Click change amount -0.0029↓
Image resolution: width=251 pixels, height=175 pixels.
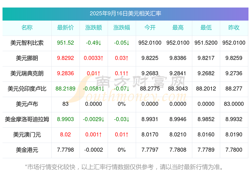(x=93, y=119)
